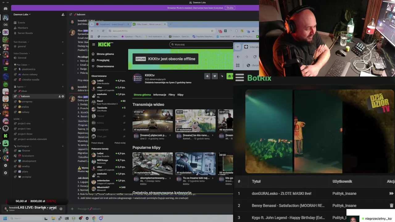Delete Benny Benassi song with trash icon
Image resolution: width=395 pixels, height=222 pixels.
coord(391,205)
